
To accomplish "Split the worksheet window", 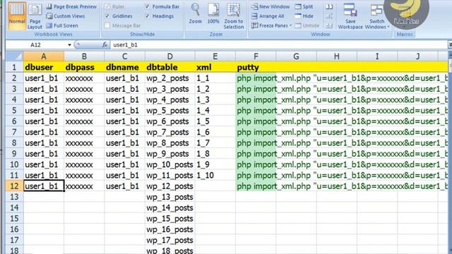I will point(304,6).
